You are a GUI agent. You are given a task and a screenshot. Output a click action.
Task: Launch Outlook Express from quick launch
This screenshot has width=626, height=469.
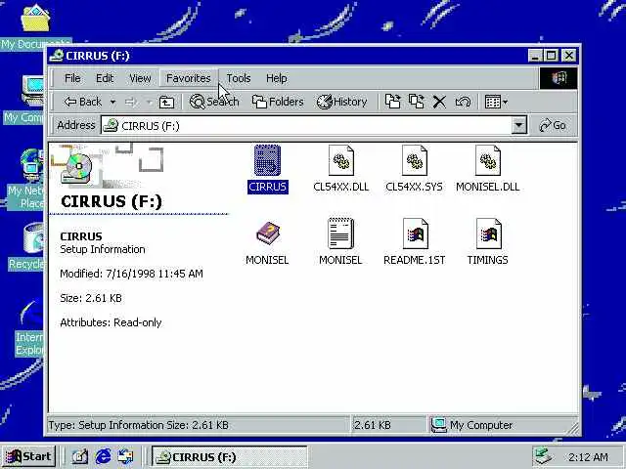126,456
